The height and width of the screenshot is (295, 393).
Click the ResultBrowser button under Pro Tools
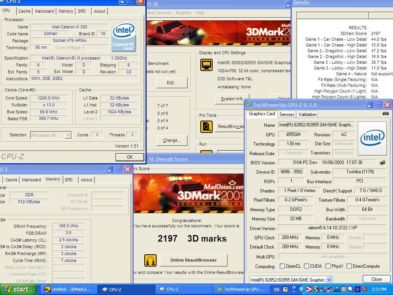pyautogui.click(x=230, y=126)
